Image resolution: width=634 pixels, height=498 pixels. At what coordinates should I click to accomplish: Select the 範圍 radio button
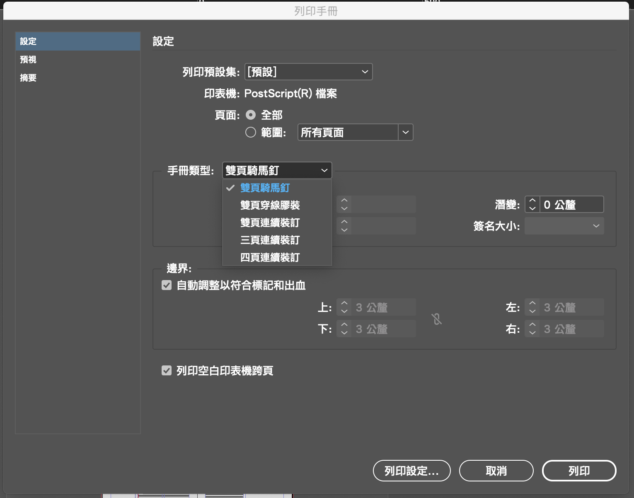point(251,132)
